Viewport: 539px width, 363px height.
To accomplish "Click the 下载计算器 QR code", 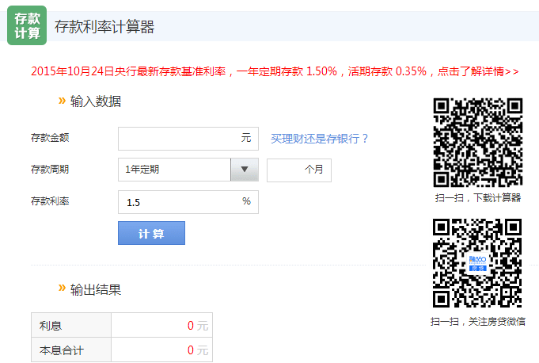I will tap(478, 143).
